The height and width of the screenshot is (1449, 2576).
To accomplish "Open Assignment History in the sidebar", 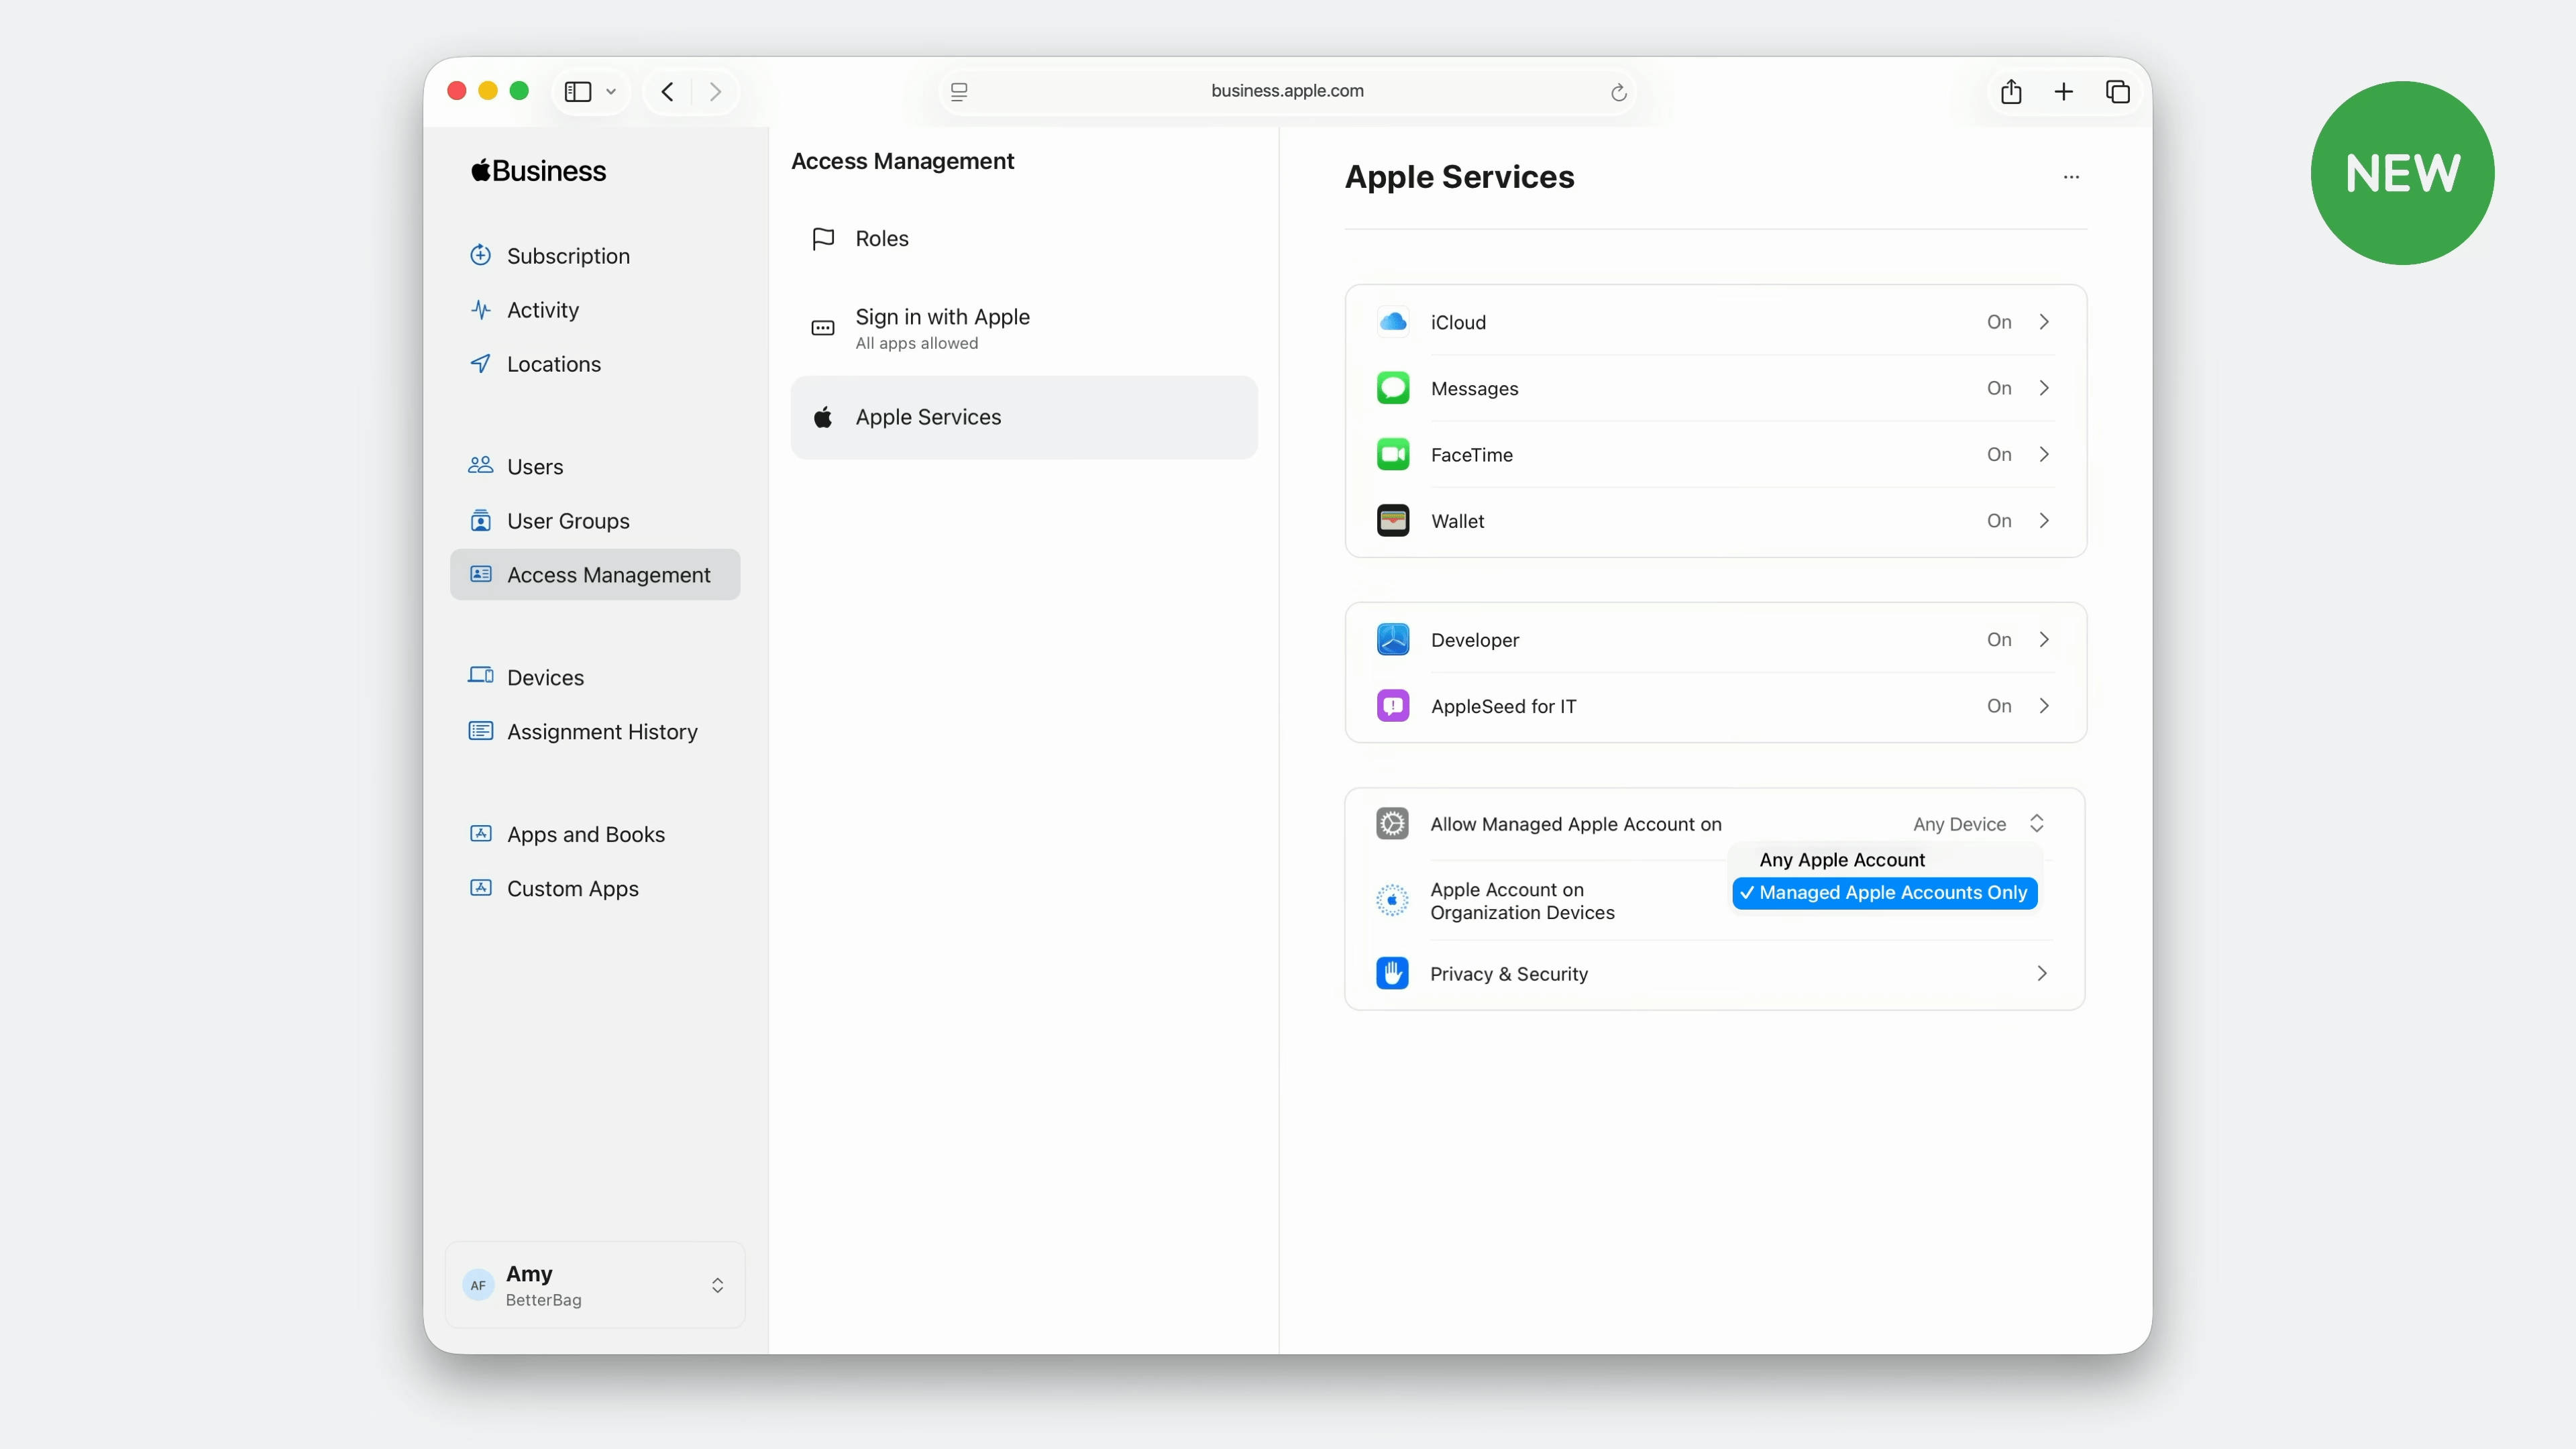I will click(x=595, y=732).
